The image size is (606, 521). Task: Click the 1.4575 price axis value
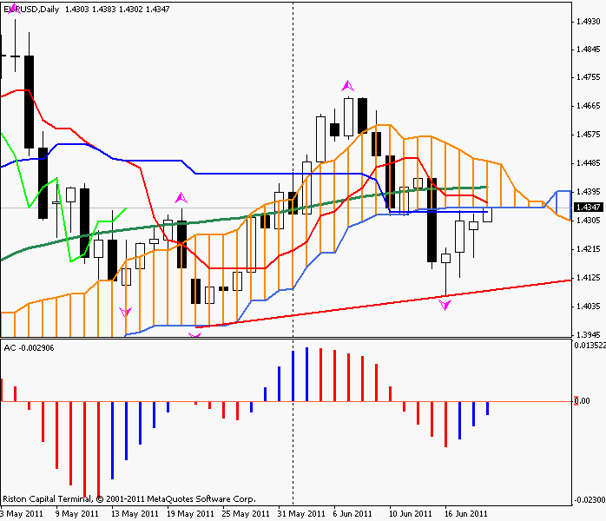(x=589, y=135)
